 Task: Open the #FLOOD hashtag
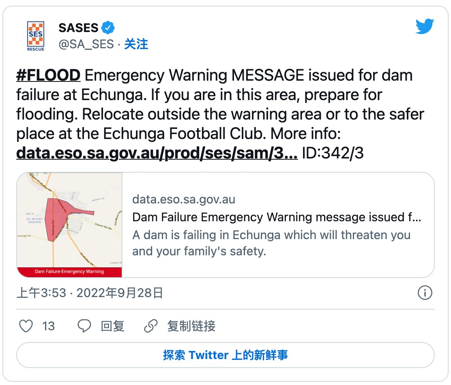48,75
